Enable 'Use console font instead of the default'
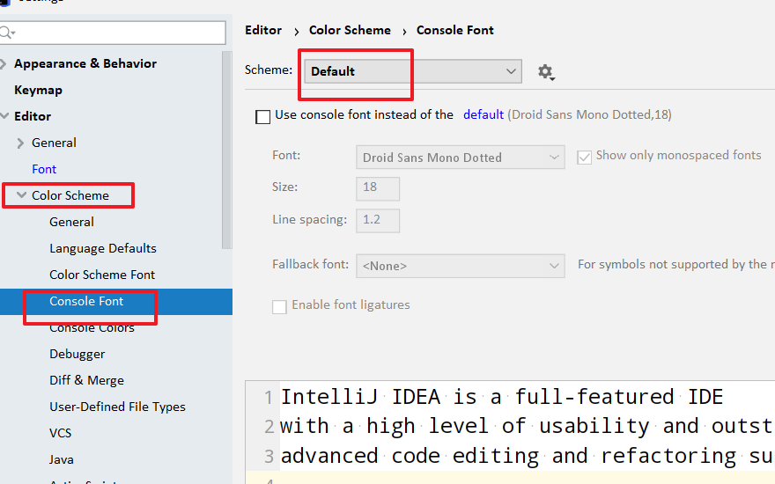This screenshot has width=775, height=484. point(262,116)
